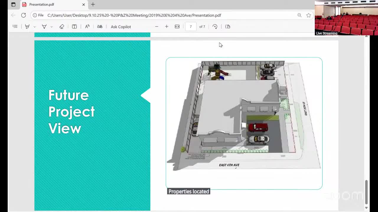Click Ask Copilot
The image size is (378, 212).
[121, 27]
